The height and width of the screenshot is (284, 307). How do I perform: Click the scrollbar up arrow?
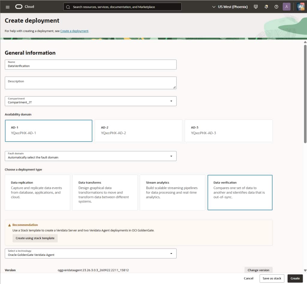(305, 42)
